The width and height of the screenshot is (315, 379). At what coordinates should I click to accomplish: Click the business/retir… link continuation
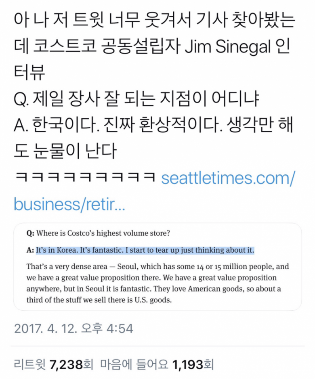69,204
